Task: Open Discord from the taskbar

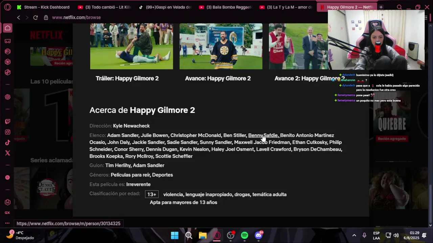Action: click(259, 235)
